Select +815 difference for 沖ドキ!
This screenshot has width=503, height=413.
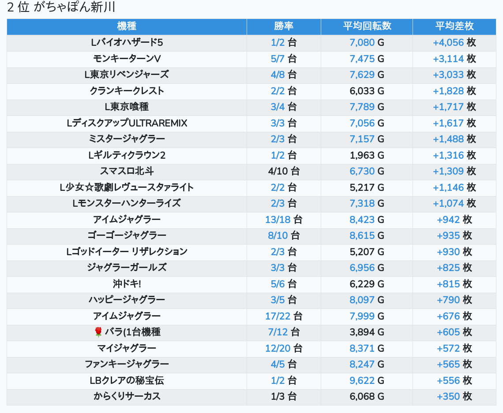448,284
